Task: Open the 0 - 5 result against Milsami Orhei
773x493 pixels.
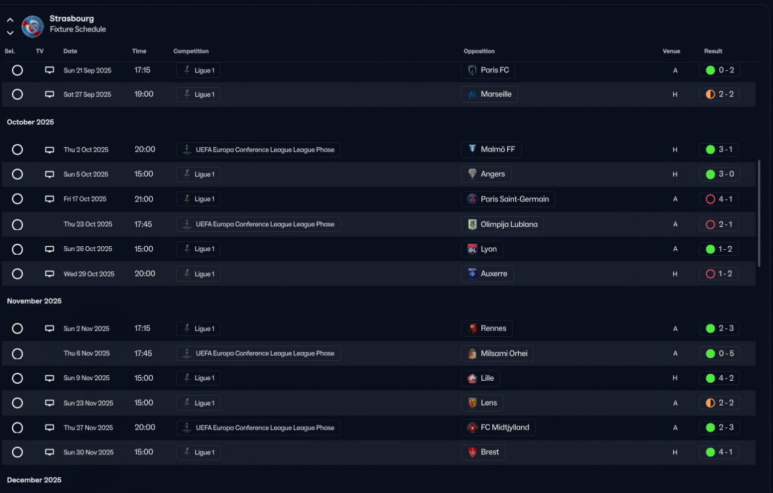Action: [x=726, y=354]
